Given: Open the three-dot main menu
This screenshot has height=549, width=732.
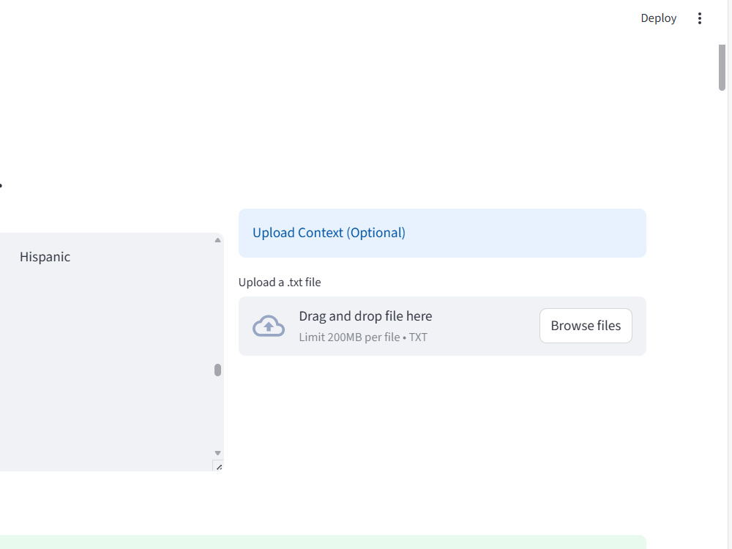Looking at the screenshot, I should pos(699,18).
